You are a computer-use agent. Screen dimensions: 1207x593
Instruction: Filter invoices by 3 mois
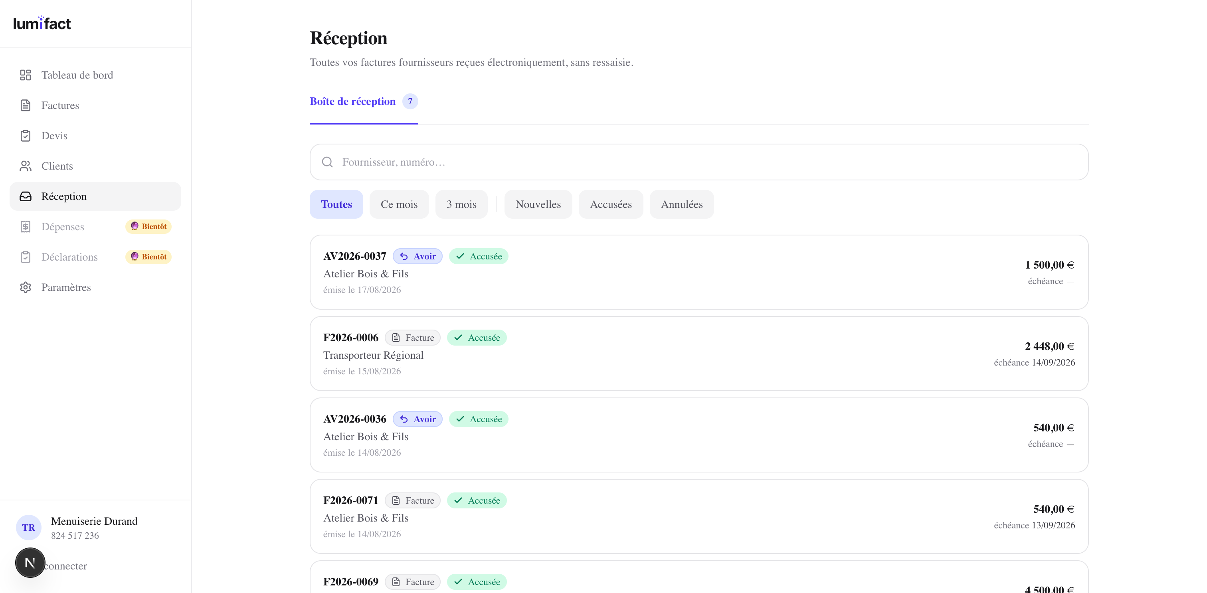point(461,204)
